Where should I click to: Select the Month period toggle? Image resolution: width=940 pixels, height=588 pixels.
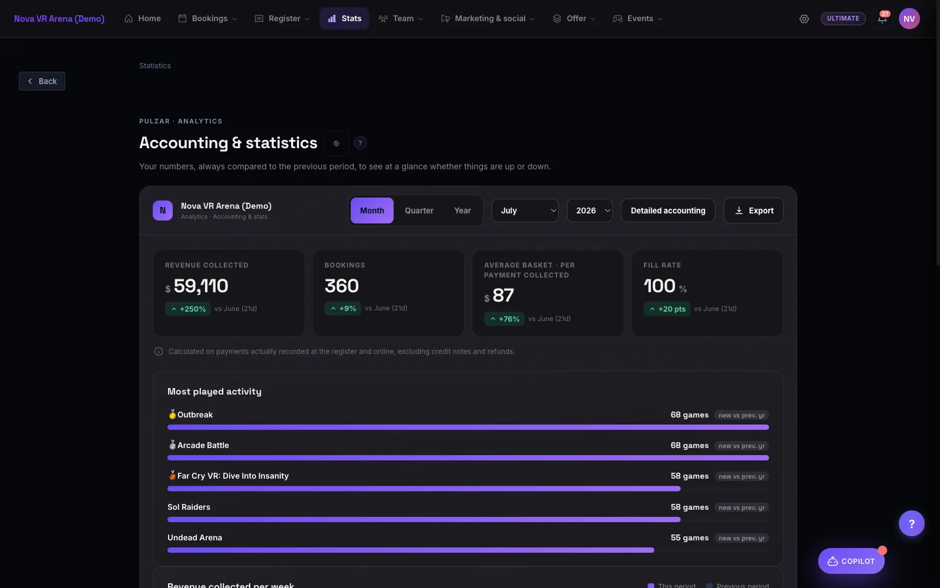(x=372, y=211)
